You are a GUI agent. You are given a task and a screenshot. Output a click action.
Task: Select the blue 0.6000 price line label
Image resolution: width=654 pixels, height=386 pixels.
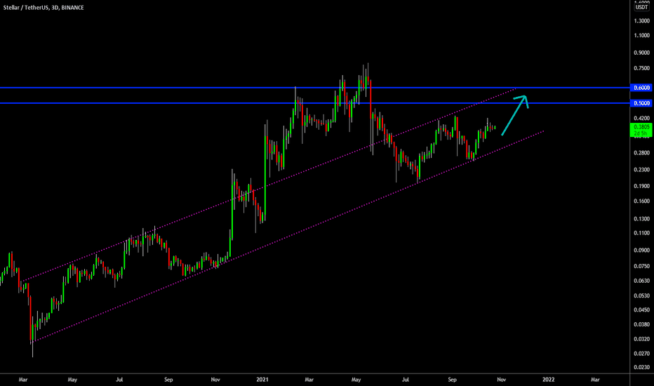point(641,88)
